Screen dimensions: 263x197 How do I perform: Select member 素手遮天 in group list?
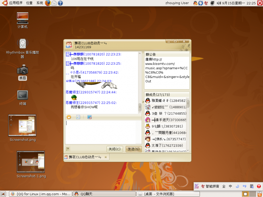(165, 120)
